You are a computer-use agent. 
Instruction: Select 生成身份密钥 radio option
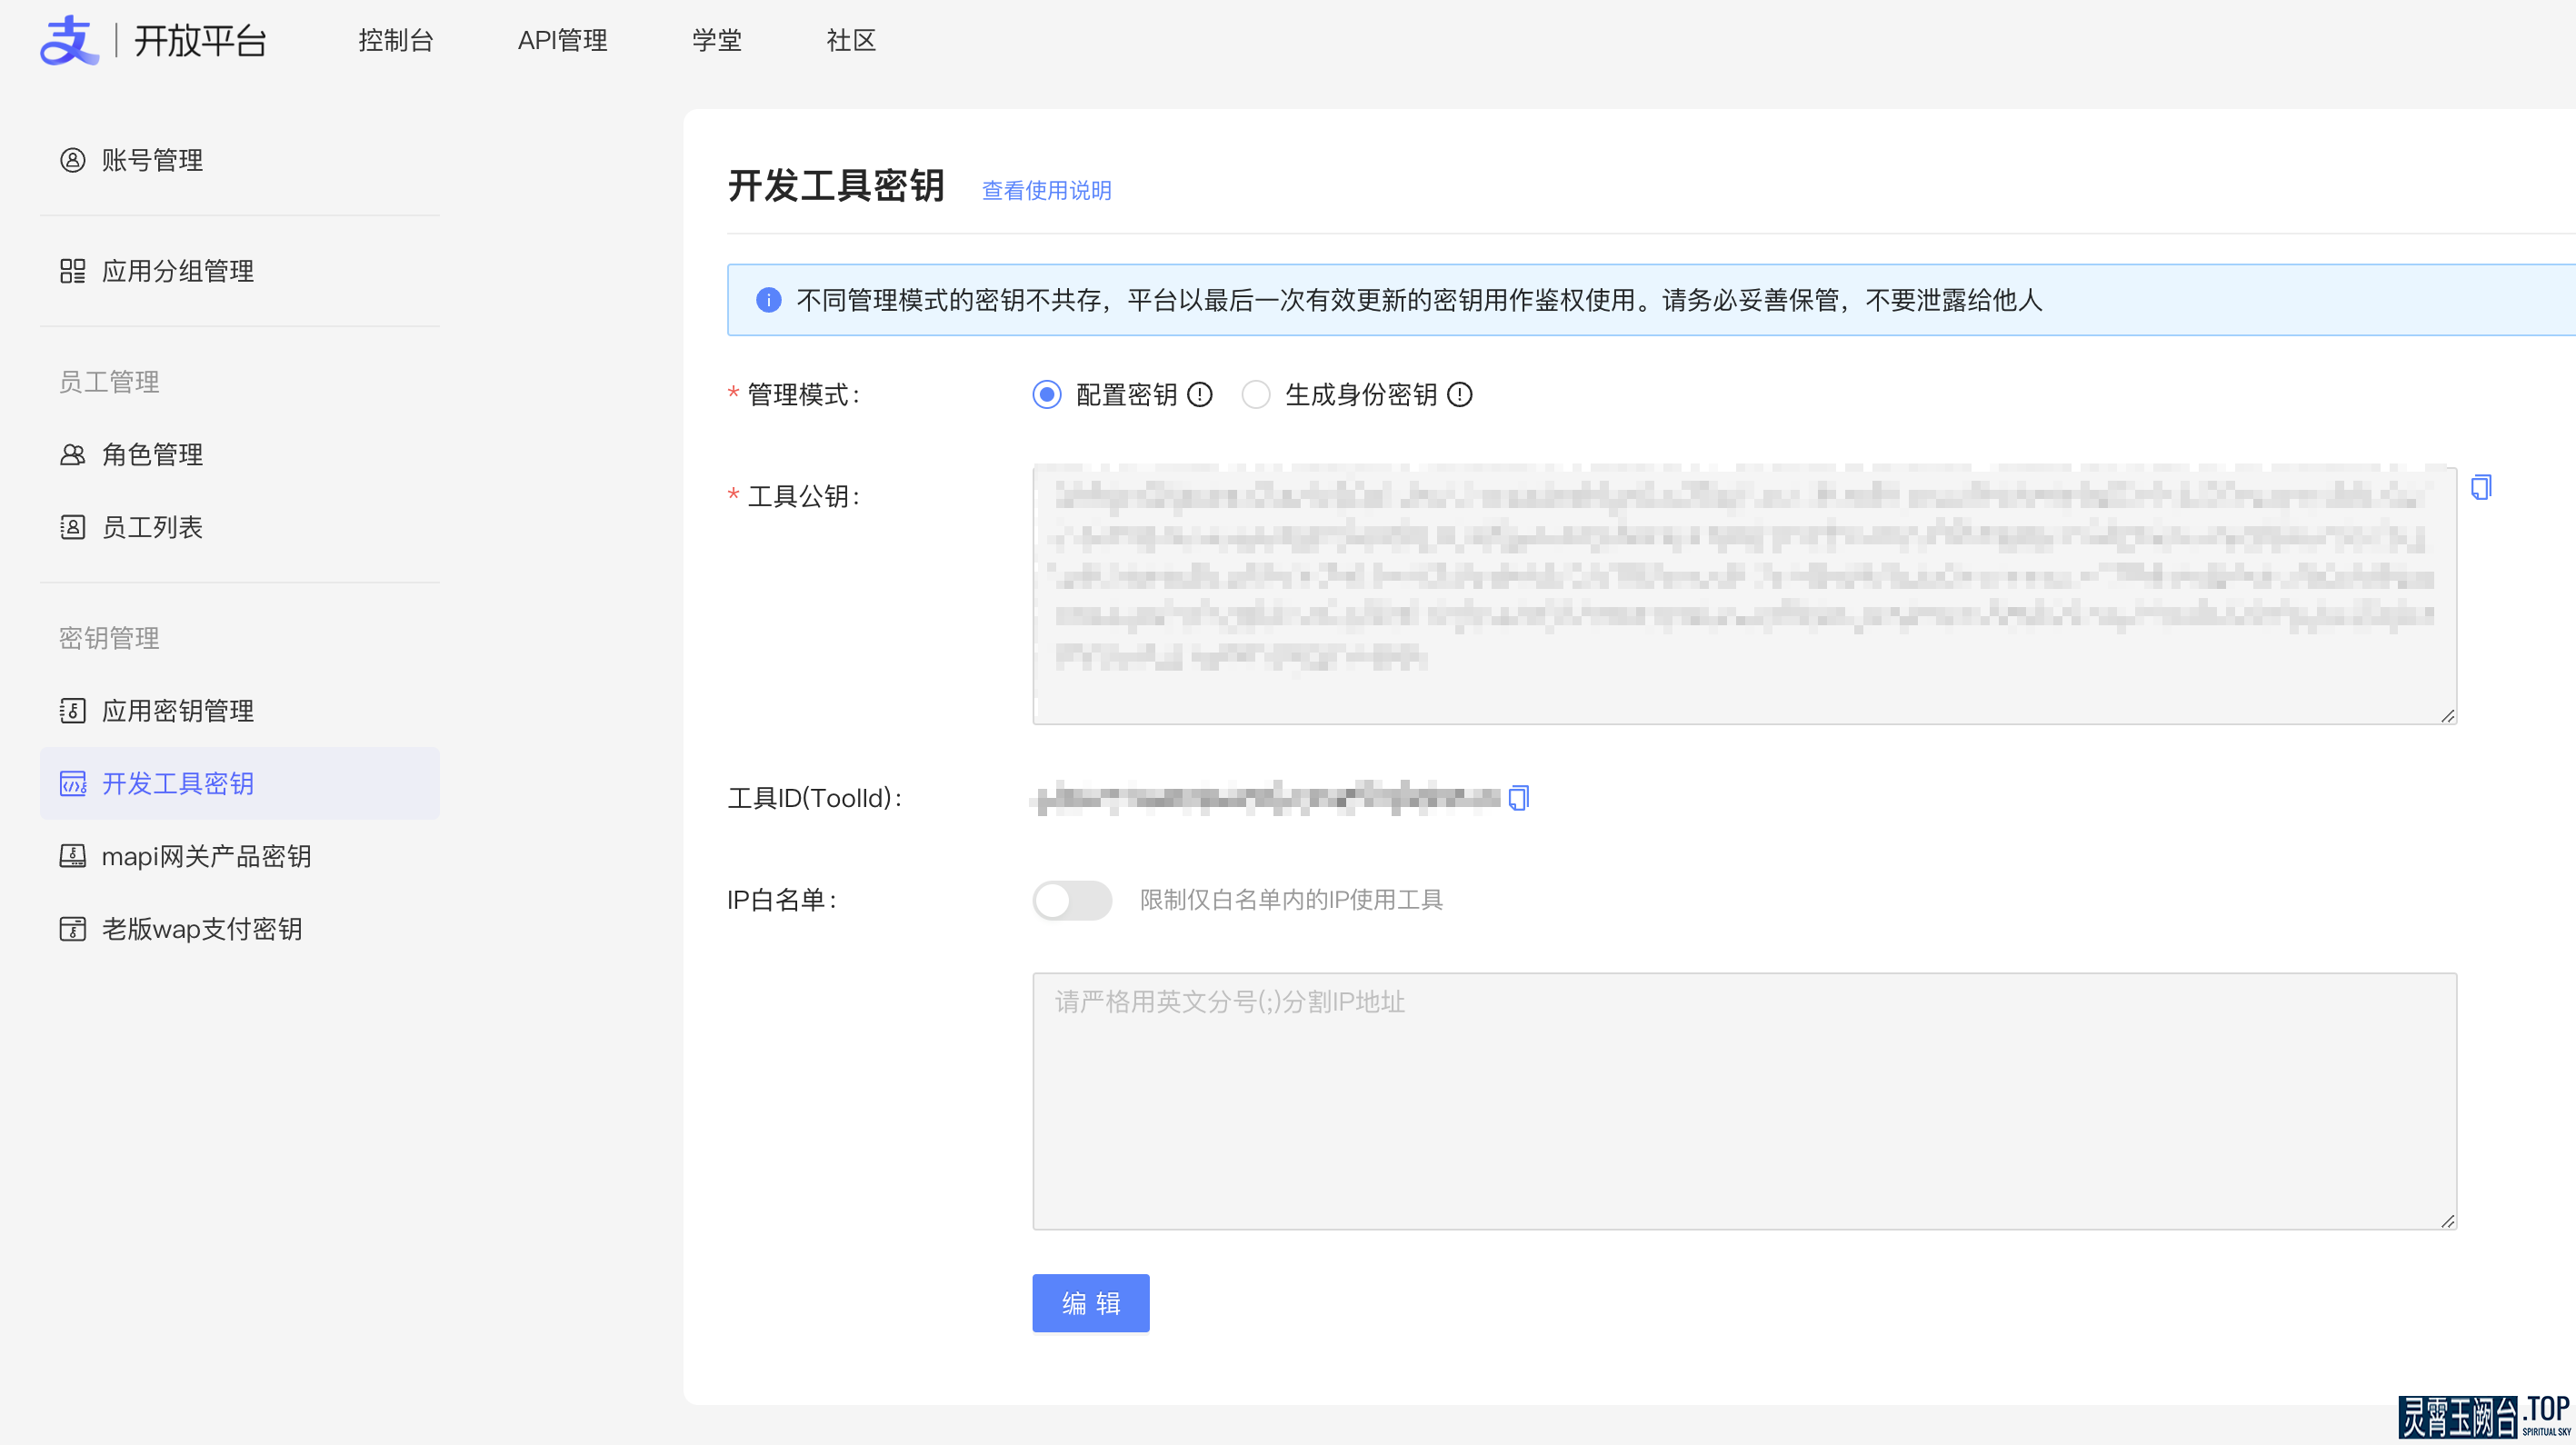[1256, 395]
